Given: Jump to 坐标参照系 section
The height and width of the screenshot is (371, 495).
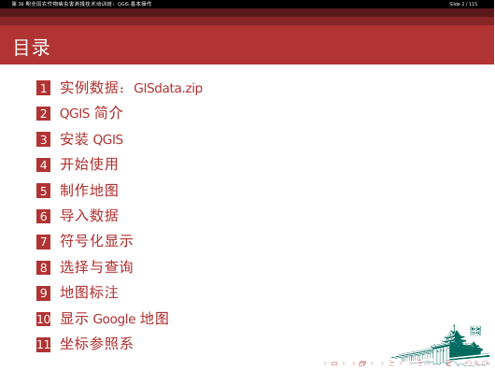Looking at the screenshot, I should tap(96, 344).
